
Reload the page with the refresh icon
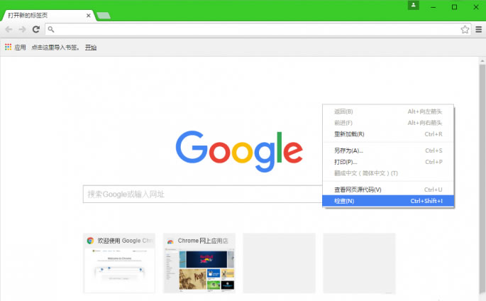[35, 29]
